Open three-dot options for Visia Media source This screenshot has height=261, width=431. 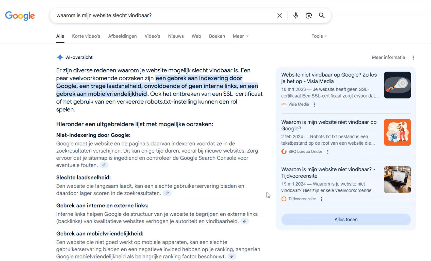click(x=314, y=104)
